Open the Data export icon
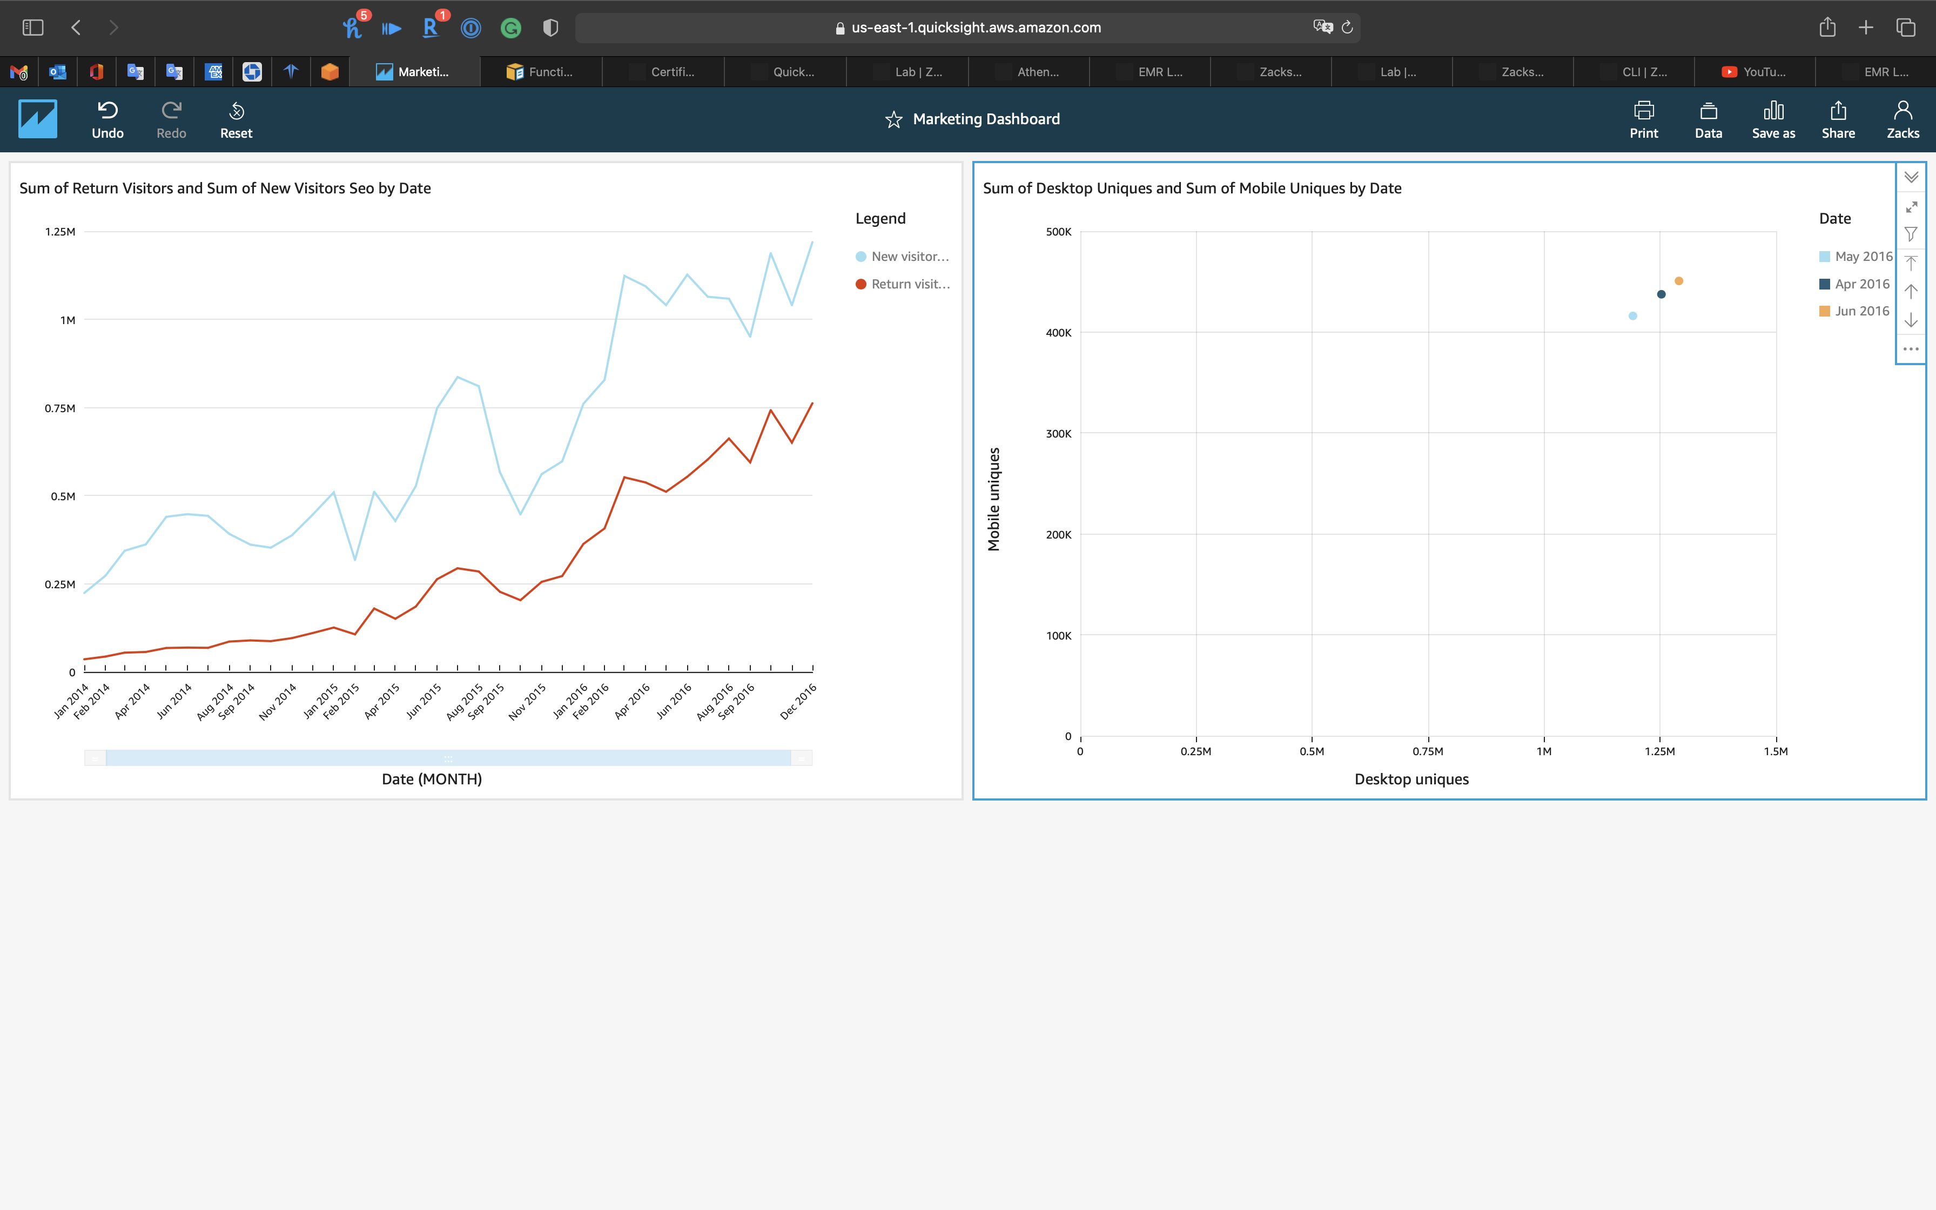This screenshot has width=1936, height=1210. (1708, 110)
